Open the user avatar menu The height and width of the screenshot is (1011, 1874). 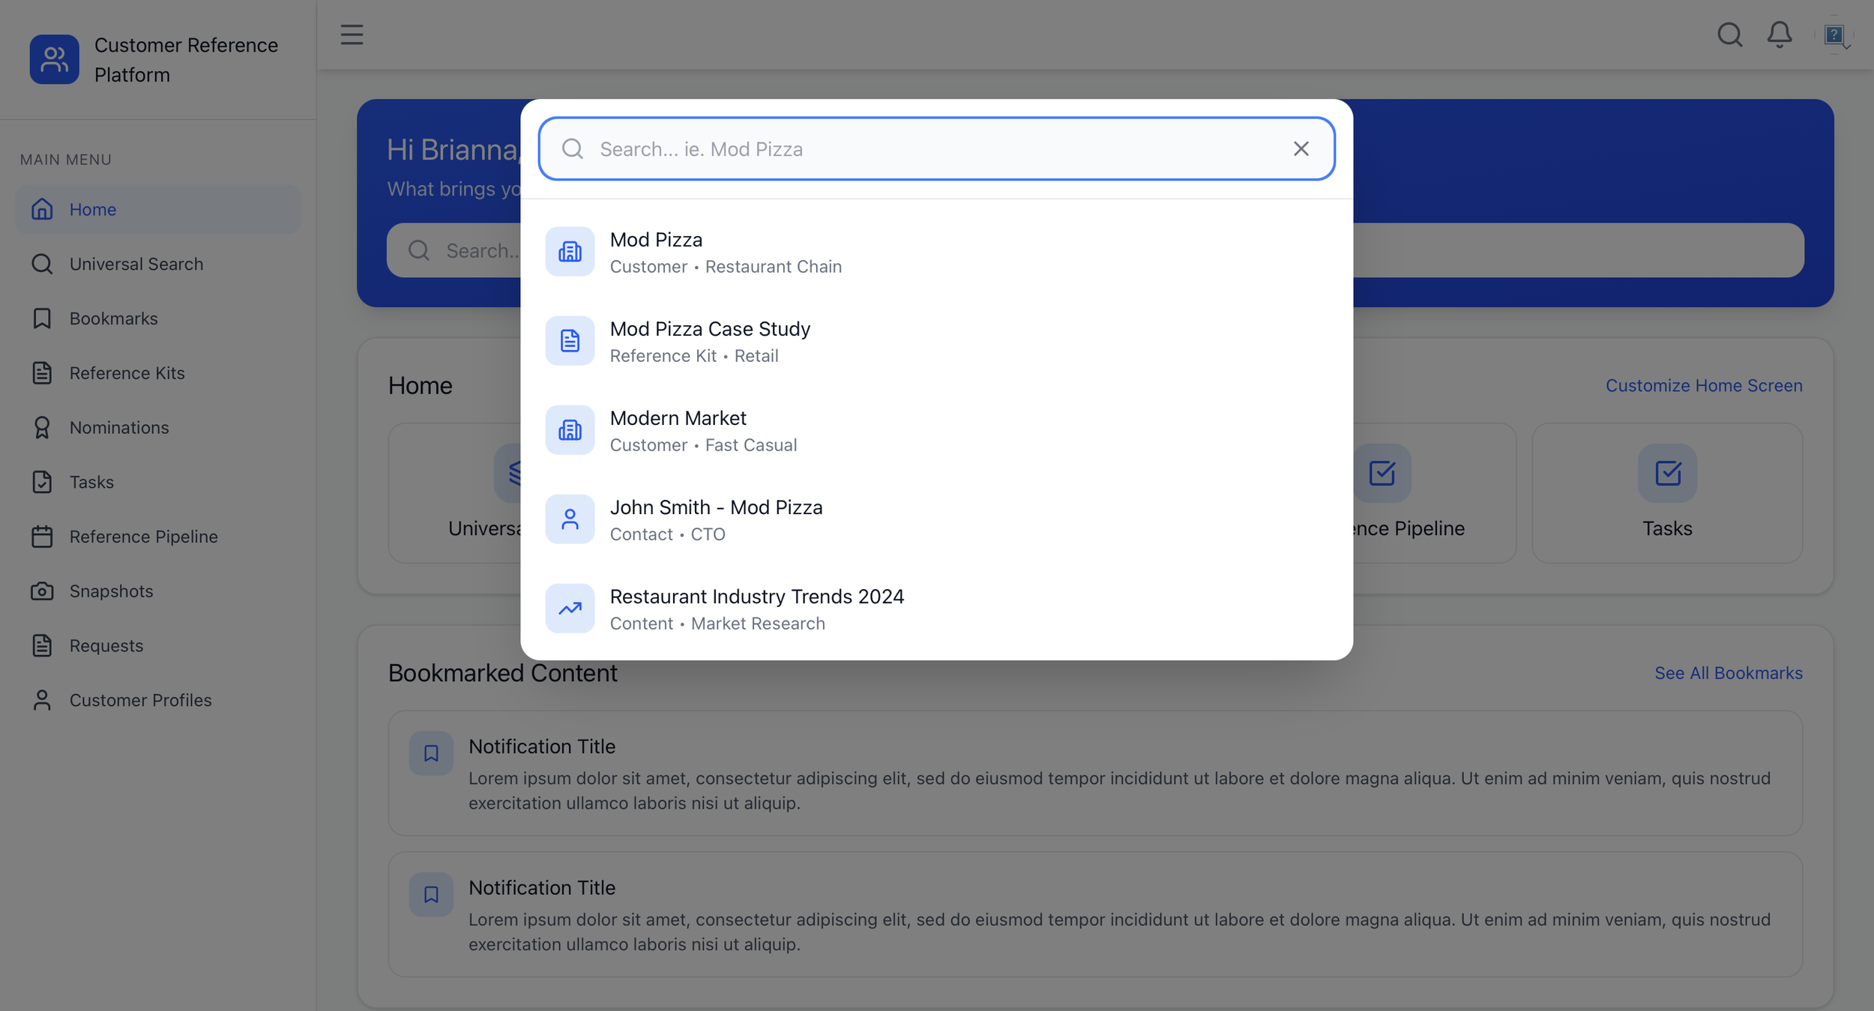point(1834,34)
